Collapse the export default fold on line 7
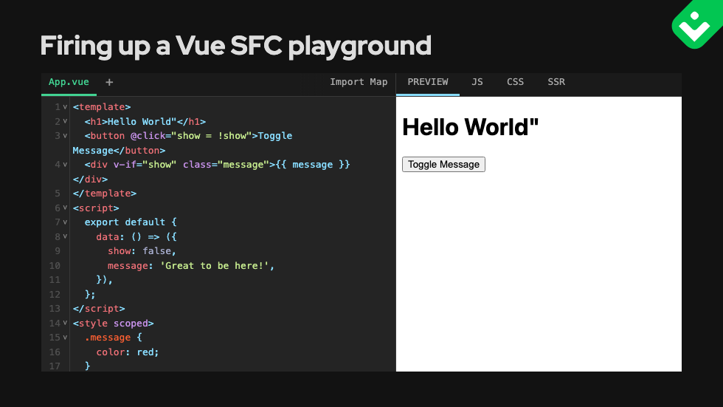 pyautogui.click(x=65, y=222)
